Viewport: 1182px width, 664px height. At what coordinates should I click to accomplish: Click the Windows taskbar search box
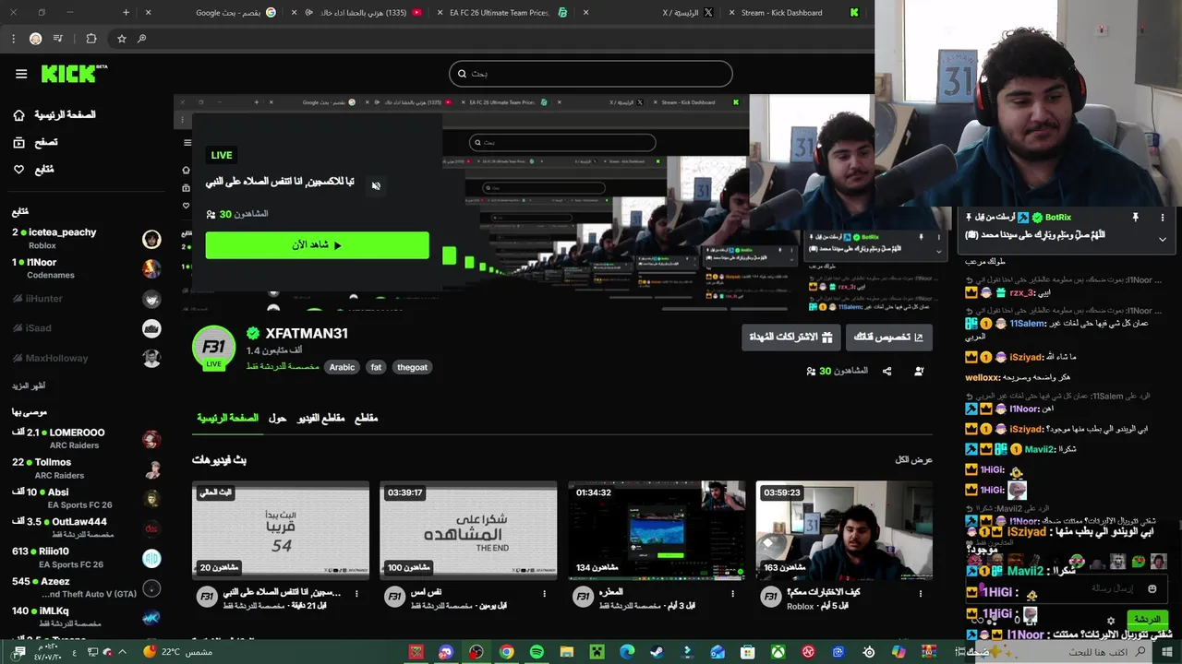pyautogui.click(x=1064, y=652)
